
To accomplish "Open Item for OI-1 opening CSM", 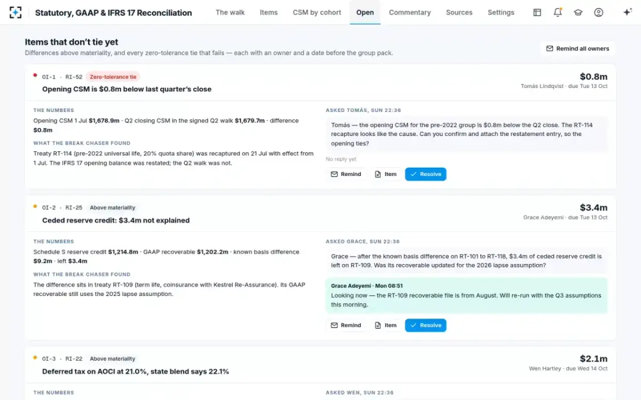I will (x=386, y=174).
